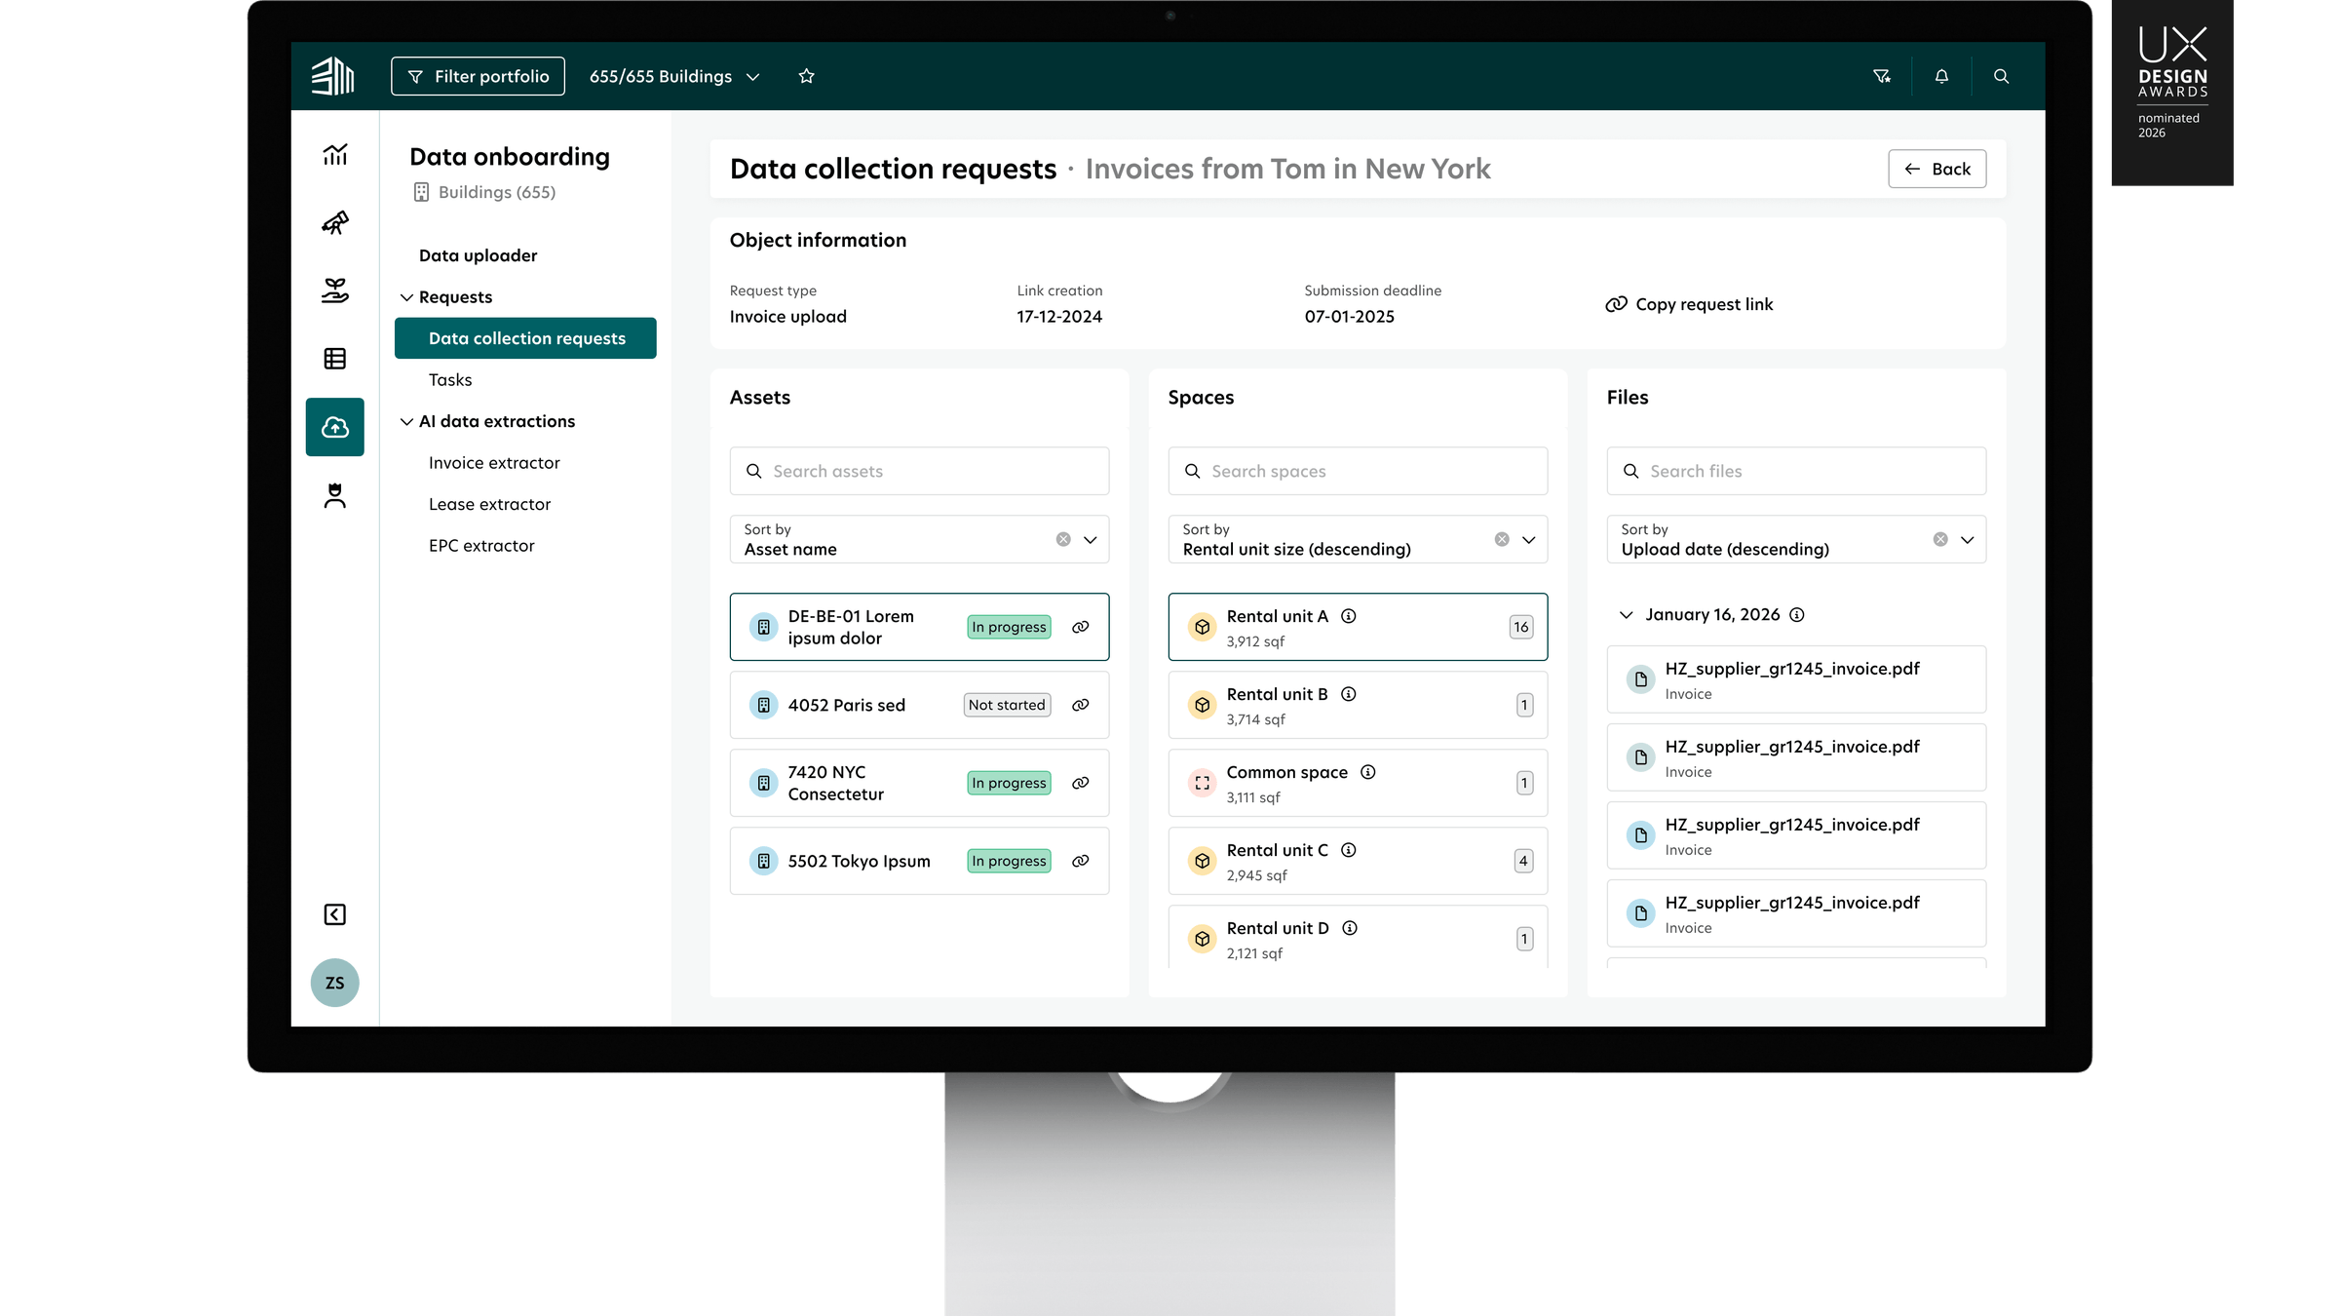The height and width of the screenshot is (1316, 2339).
Task: Clear the Asset name sort selection
Action: tap(1063, 539)
